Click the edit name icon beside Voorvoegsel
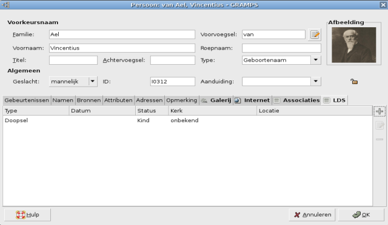The image size is (388, 225). [315, 34]
